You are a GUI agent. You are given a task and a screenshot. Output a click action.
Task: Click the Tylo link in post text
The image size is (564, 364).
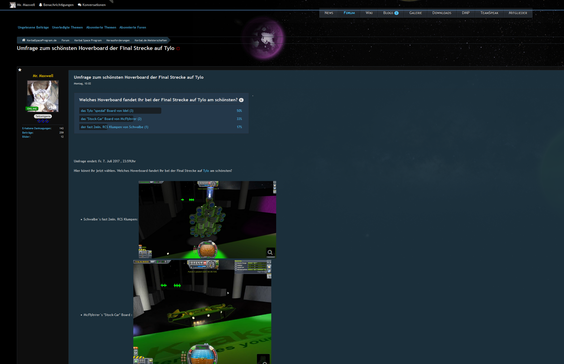(x=206, y=171)
